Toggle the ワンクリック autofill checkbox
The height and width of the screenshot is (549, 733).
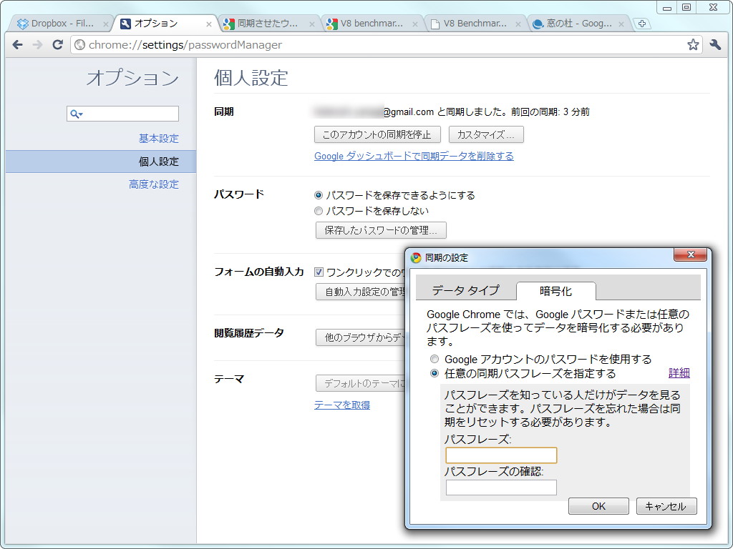tap(318, 272)
